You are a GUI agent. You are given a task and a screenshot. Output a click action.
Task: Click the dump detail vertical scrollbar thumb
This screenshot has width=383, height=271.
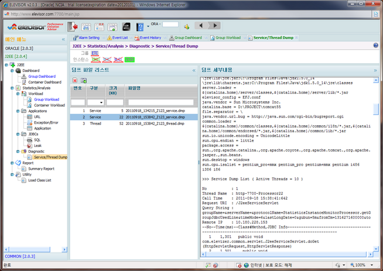(x=376, y=109)
